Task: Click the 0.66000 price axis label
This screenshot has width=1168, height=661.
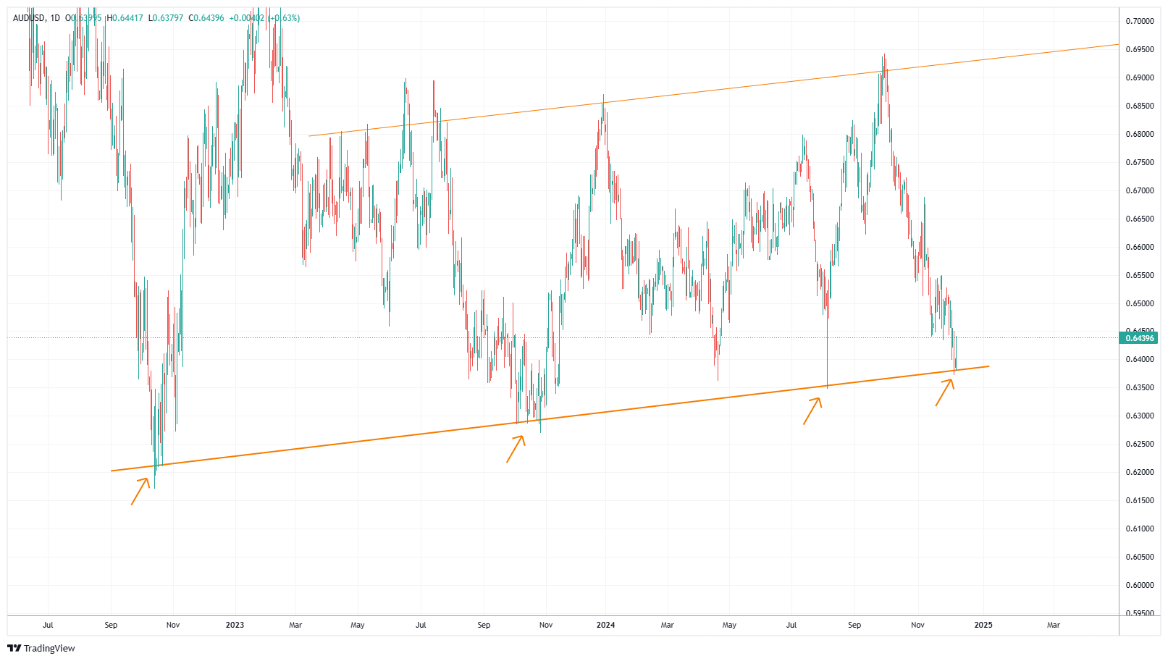Action: pos(1140,247)
